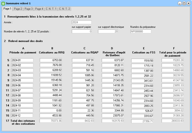Image resolution: width=192 pixels, height=133 pixels.
Task: Click the sur support électronique field showing 20
Action: (x=108, y=31)
